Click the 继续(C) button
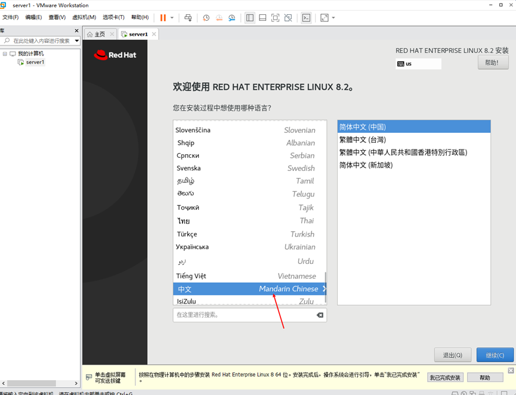This screenshot has height=395, width=516. 495,355
